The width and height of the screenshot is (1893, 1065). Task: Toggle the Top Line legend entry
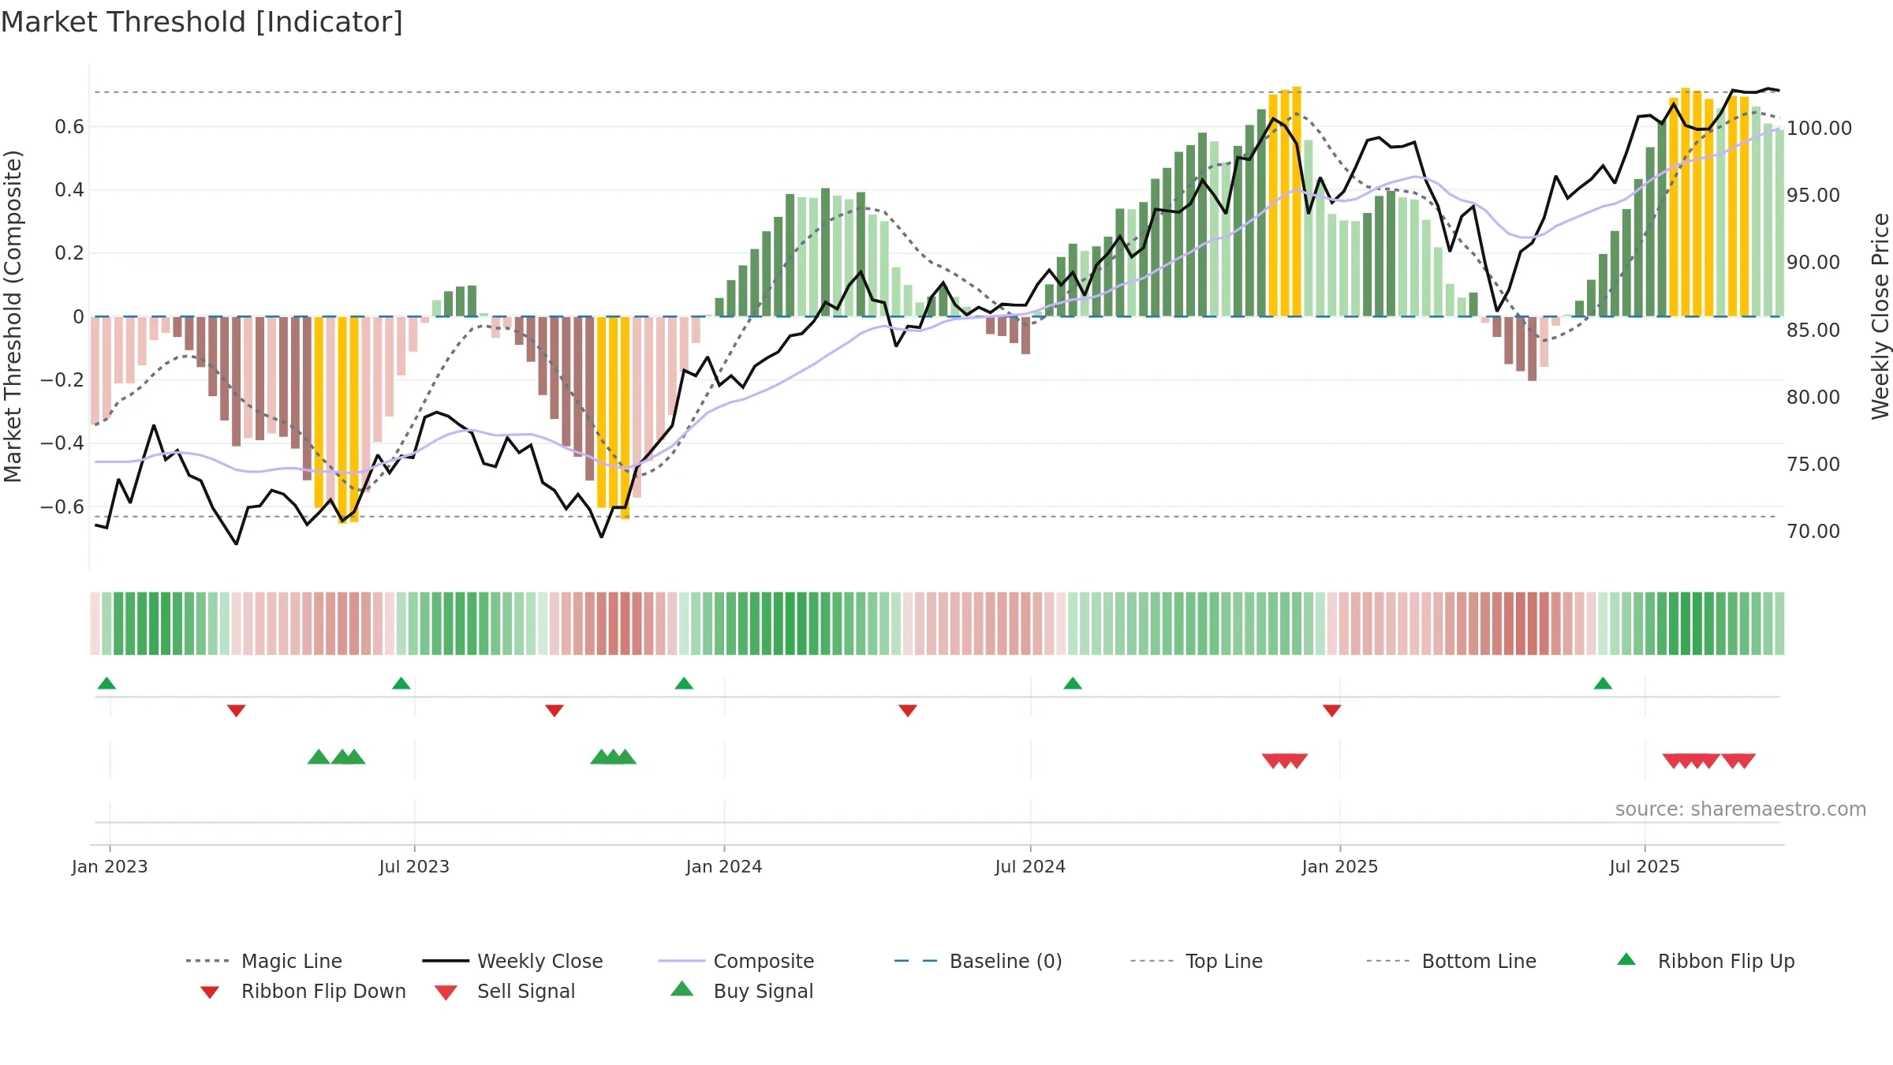click(1196, 961)
